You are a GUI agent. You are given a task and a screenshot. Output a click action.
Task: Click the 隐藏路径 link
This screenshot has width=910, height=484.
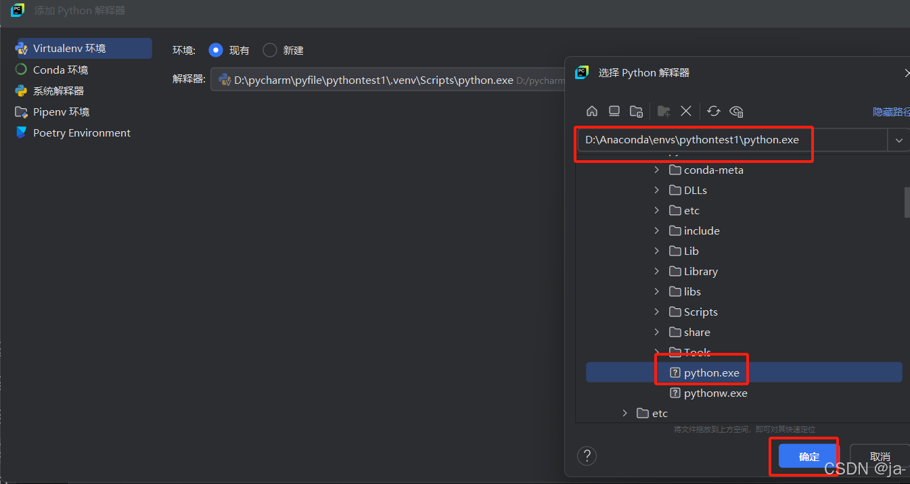pyautogui.click(x=891, y=112)
